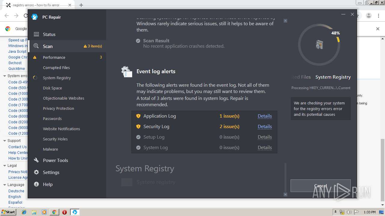Collapse System errors tree in Chrome sidebar
This screenshot has width=385, height=216.
tap(5, 76)
